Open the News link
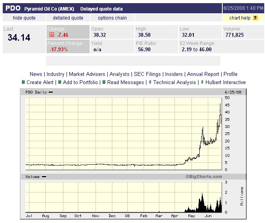Viewport: 265px width, 223px height. (36, 74)
